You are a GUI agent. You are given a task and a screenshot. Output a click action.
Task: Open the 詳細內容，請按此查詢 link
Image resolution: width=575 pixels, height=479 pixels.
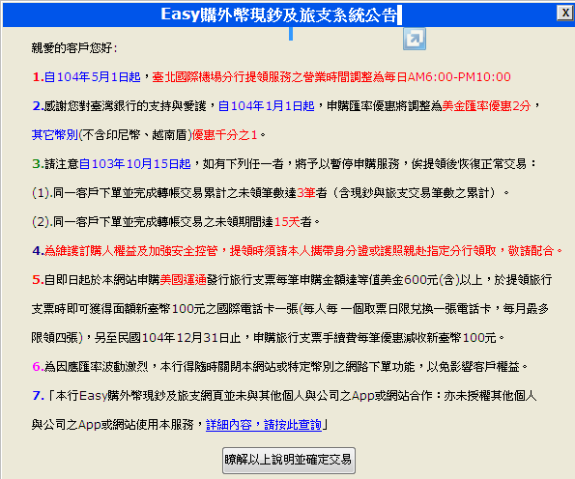264,425
